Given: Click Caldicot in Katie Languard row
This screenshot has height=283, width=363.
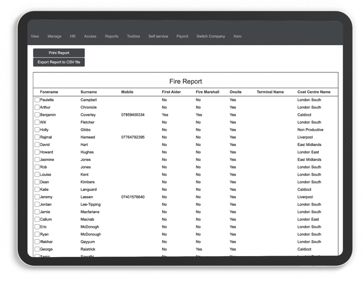Looking at the screenshot, I should [304, 189].
